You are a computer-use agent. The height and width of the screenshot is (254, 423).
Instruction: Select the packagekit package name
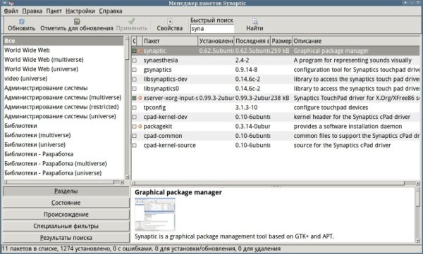pos(158,127)
